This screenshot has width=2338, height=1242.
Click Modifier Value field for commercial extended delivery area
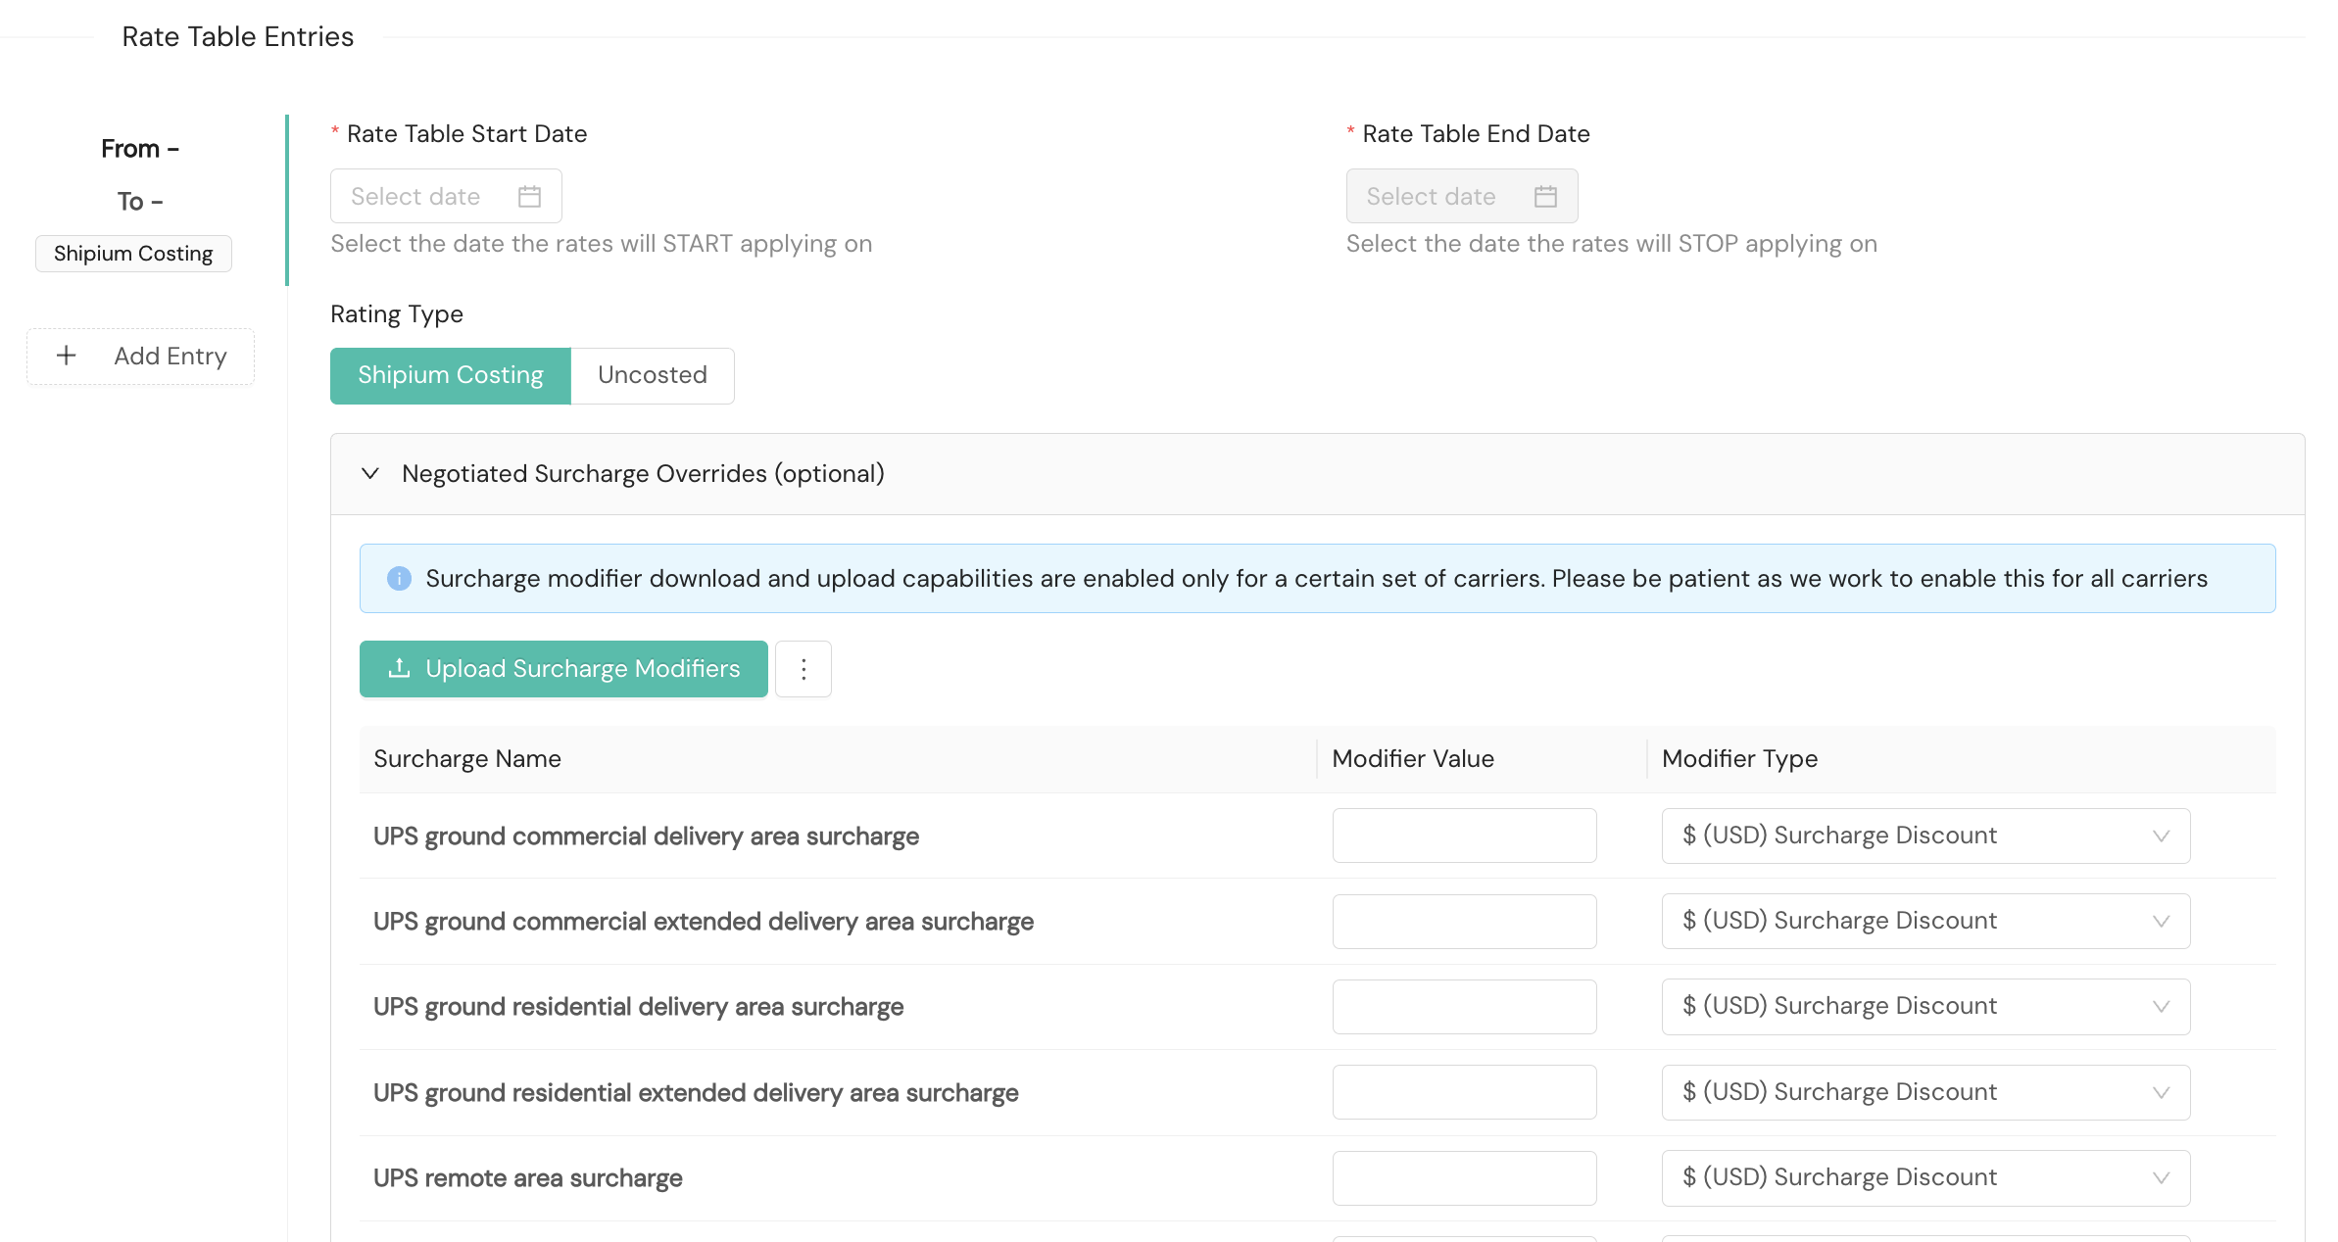(1464, 921)
